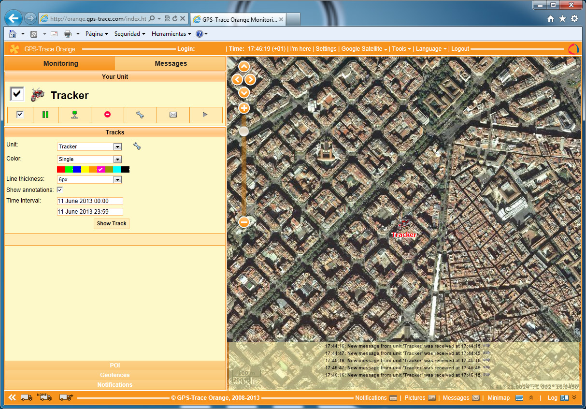Pan the map down with the arrow button
586x409 pixels.
(x=244, y=92)
